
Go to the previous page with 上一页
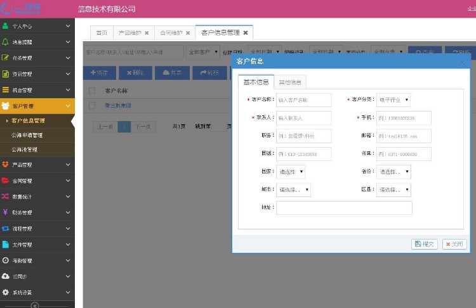105,127
